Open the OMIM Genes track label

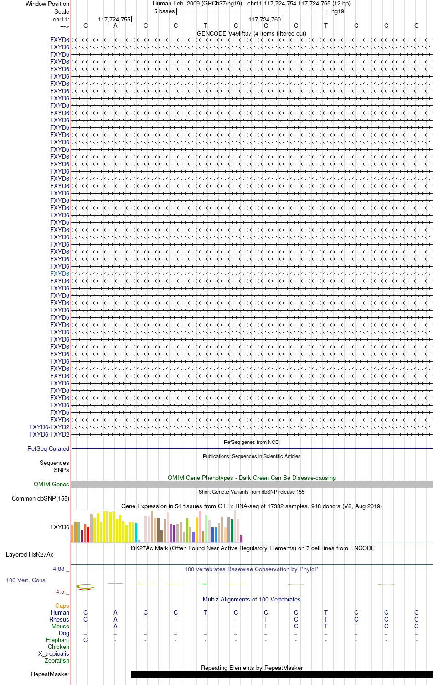tap(52, 484)
